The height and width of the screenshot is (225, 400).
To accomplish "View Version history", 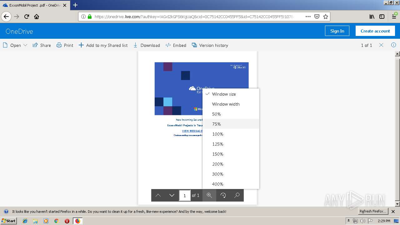I will (x=210, y=45).
